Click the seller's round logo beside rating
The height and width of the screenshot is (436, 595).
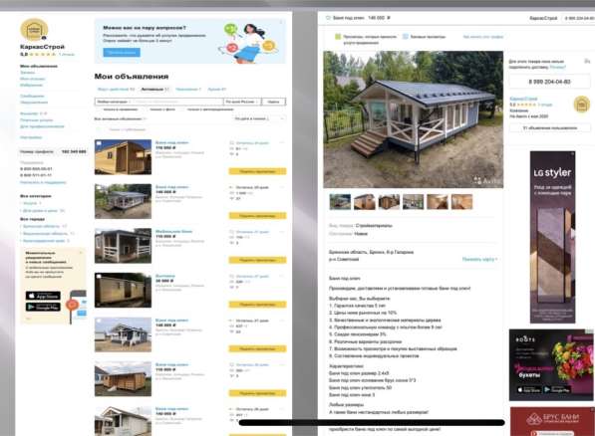click(x=581, y=105)
